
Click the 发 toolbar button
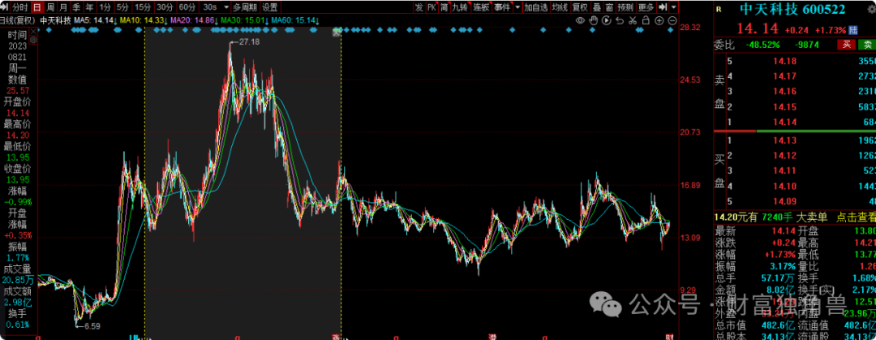tap(419, 7)
